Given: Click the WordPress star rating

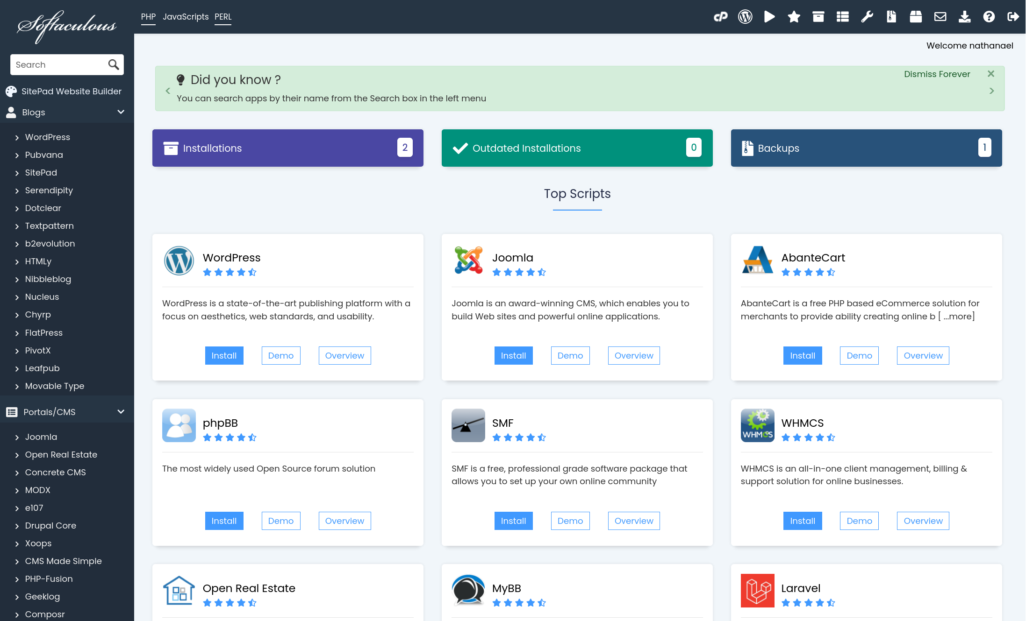Looking at the screenshot, I should pos(230,272).
